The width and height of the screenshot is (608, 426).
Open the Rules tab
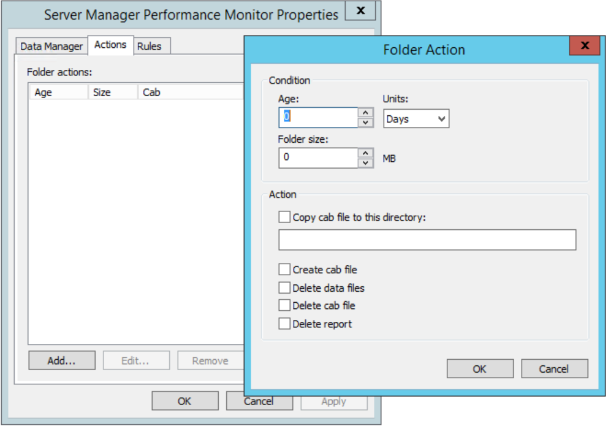point(150,46)
